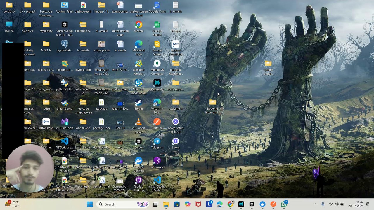
Task: Select the portfolio folder
Action: (x=9, y=8)
